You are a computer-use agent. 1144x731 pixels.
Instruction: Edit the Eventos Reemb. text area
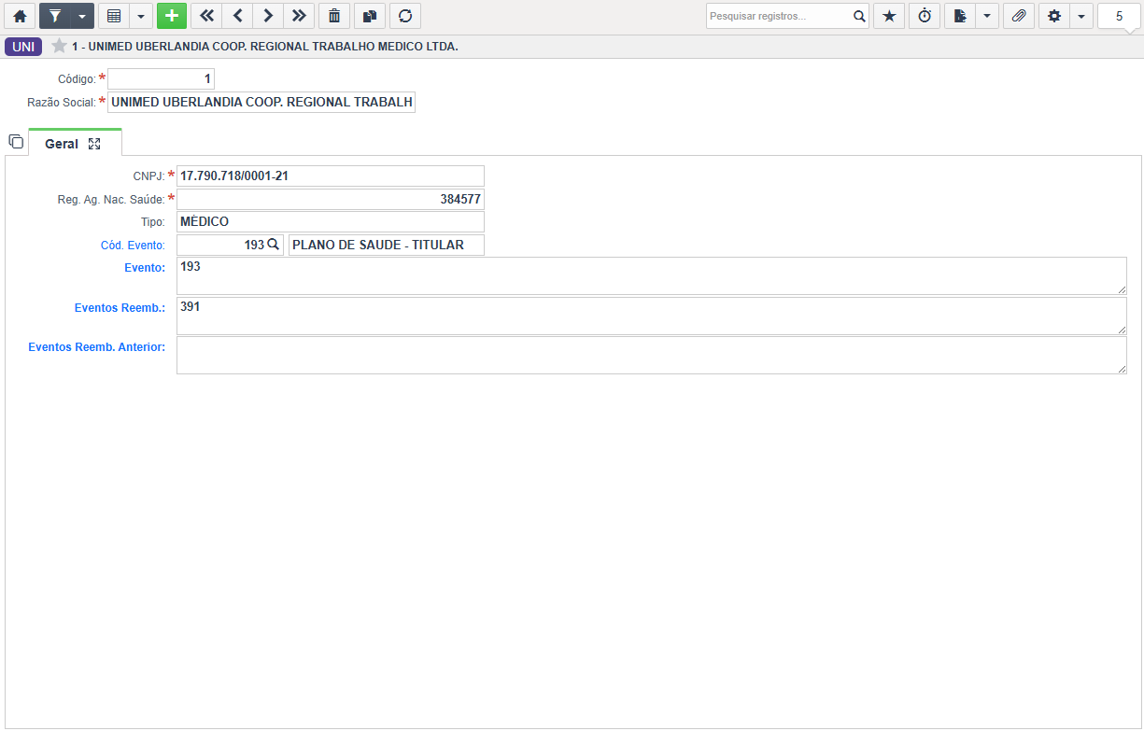[652, 316]
